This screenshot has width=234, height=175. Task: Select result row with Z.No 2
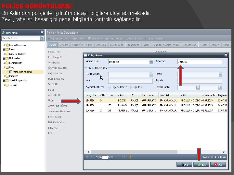156,110
